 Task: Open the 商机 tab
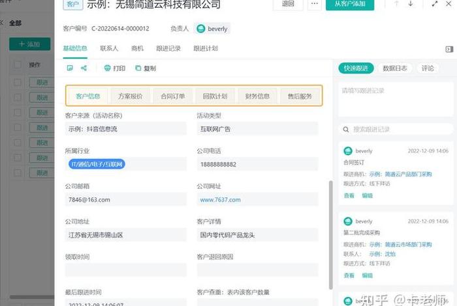coord(137,49)
